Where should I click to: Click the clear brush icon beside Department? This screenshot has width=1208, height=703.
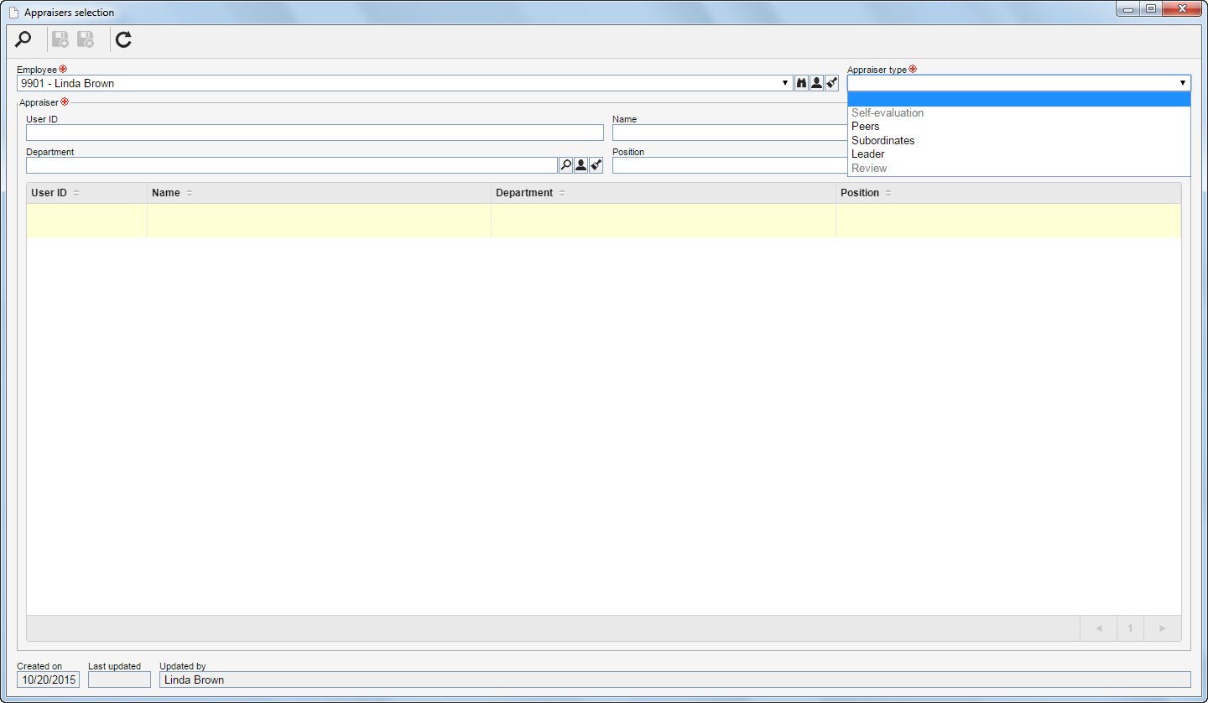click(596, 165)
